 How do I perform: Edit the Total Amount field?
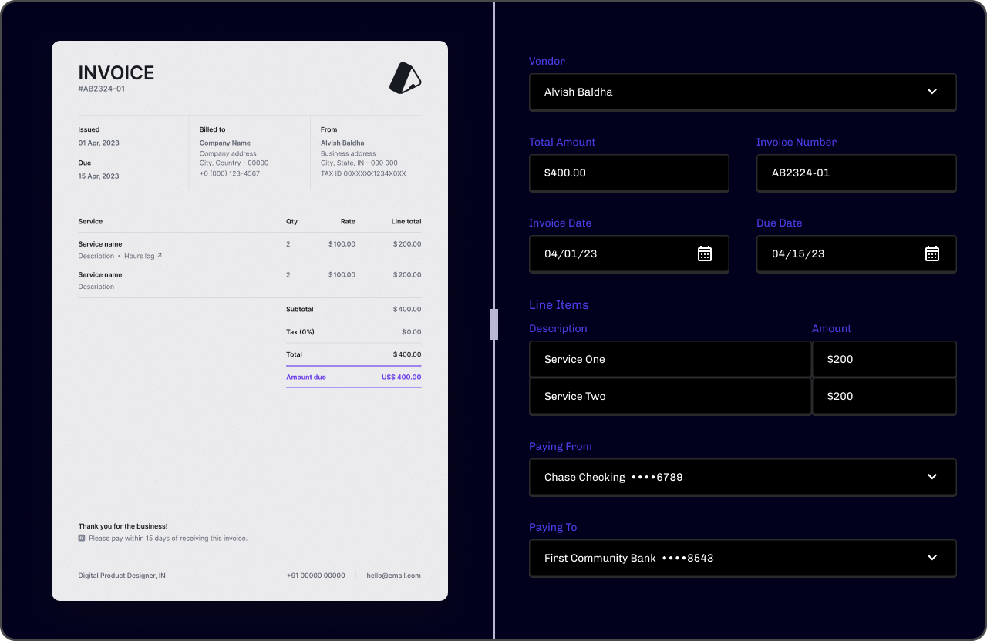628,173
